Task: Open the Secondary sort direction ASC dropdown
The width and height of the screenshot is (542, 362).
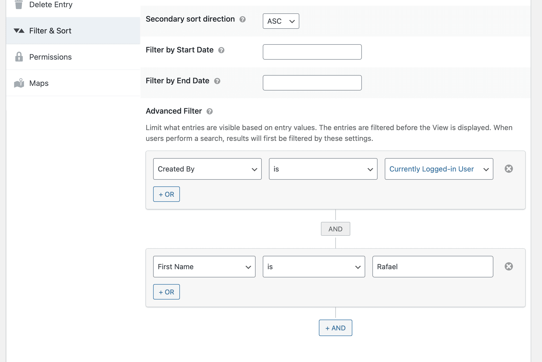Action: pyautogui.click(x=281, y=21)
